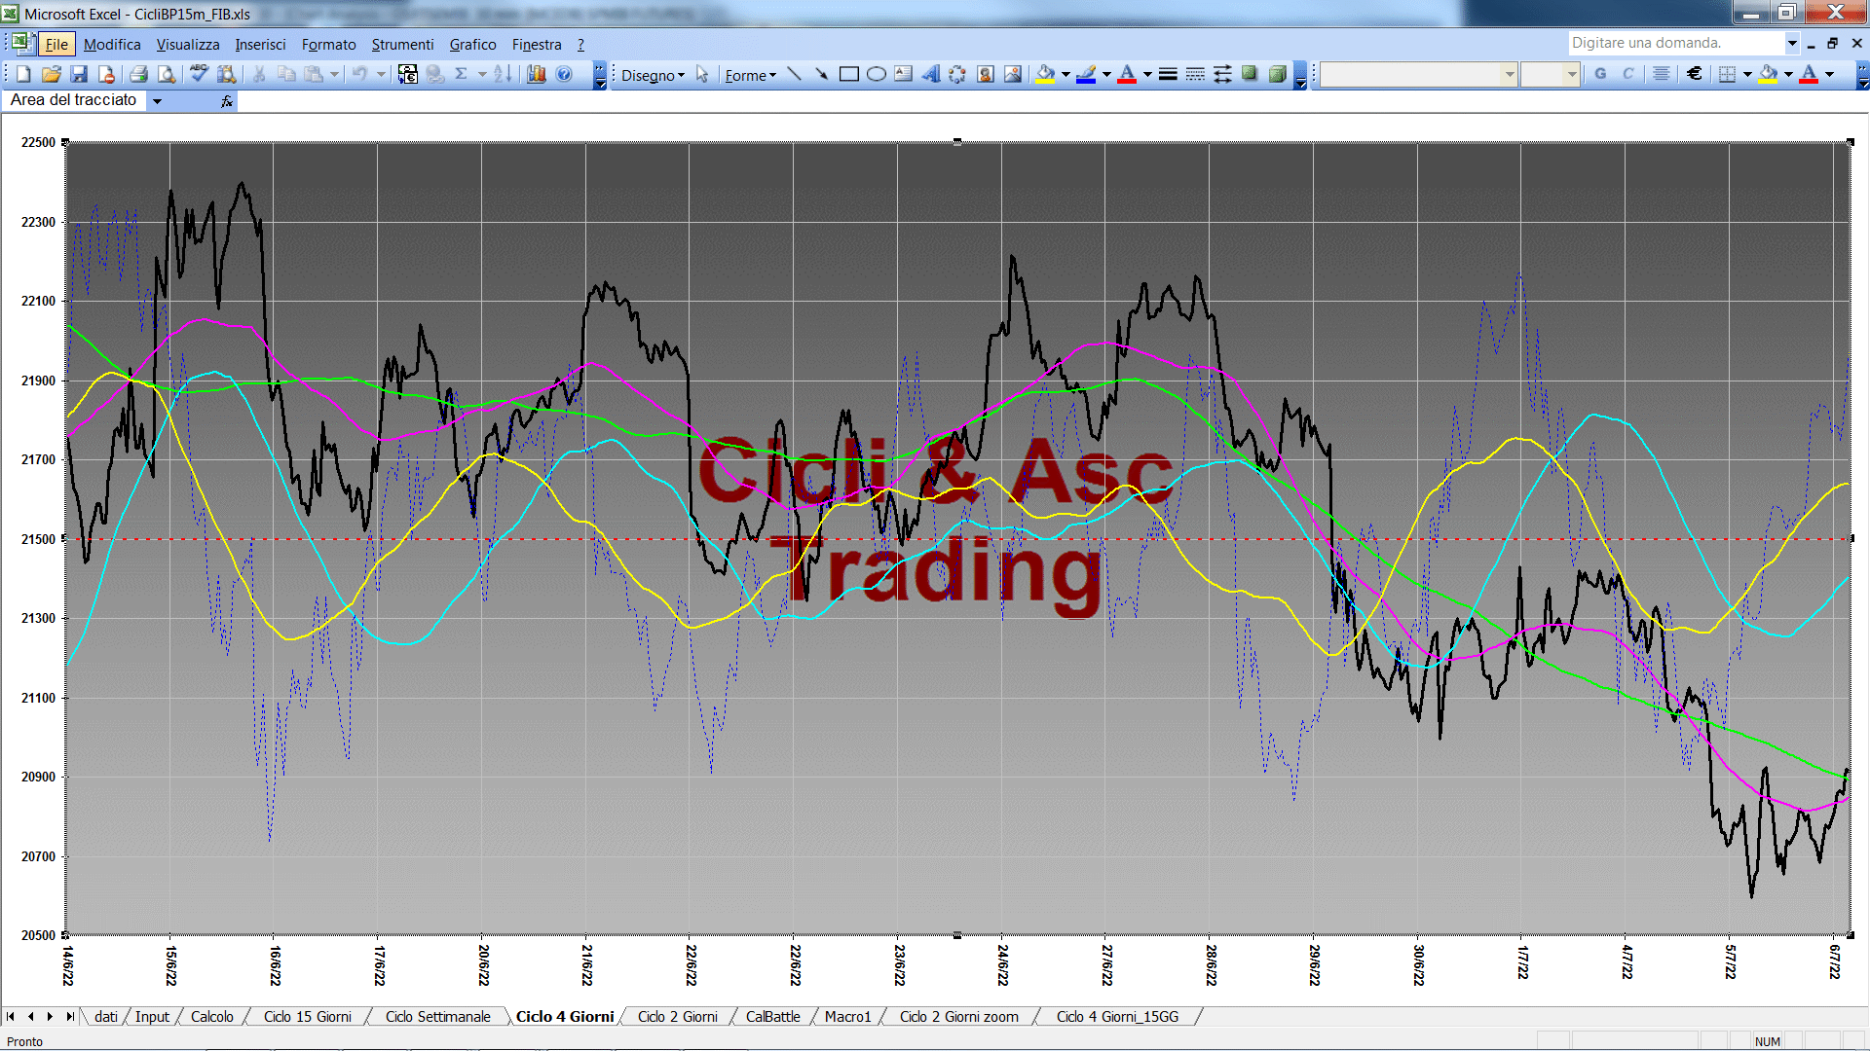Switch to the Macro1 sheet tab
This screenshot has height=1051, width=1870.
[847, 1017]
